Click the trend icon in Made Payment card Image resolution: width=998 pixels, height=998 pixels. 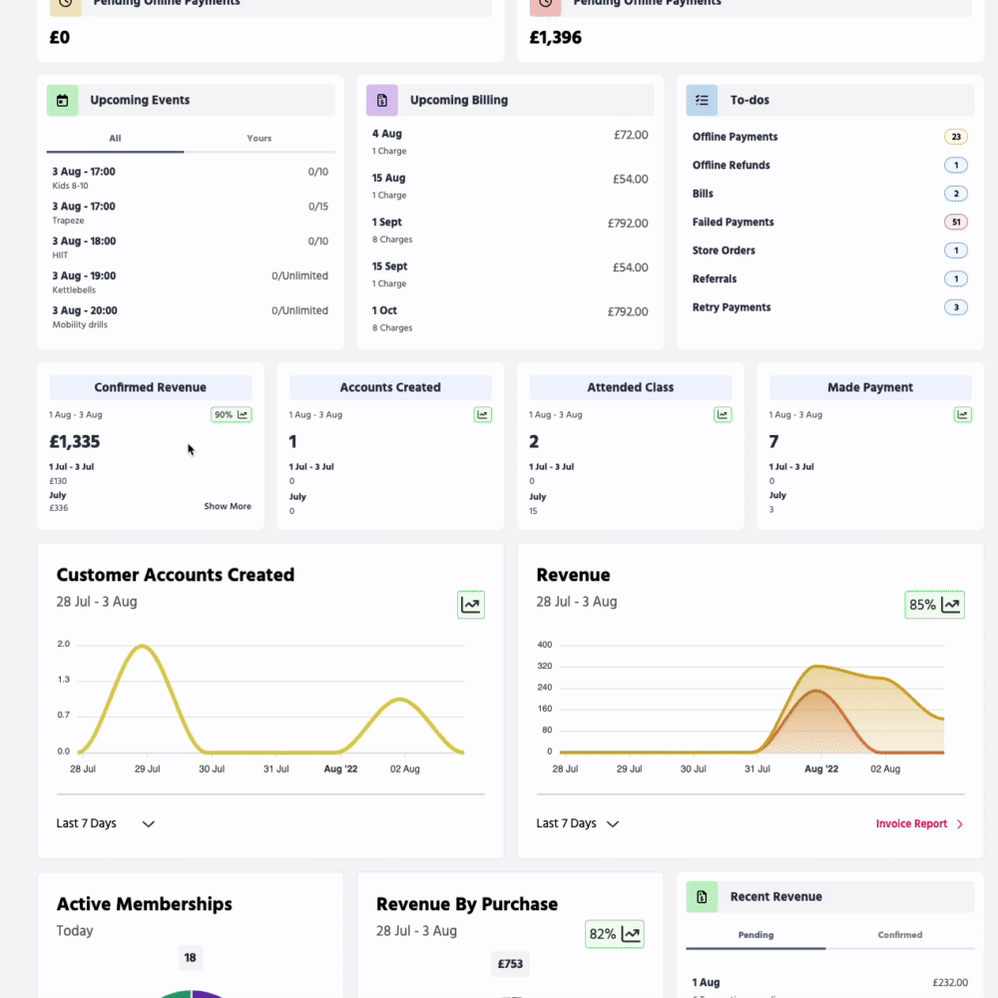962,414
